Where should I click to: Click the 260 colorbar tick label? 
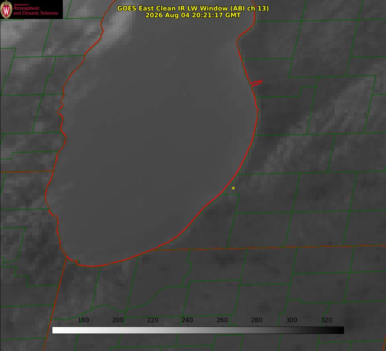pyautogui.click(x=222, y=320)
